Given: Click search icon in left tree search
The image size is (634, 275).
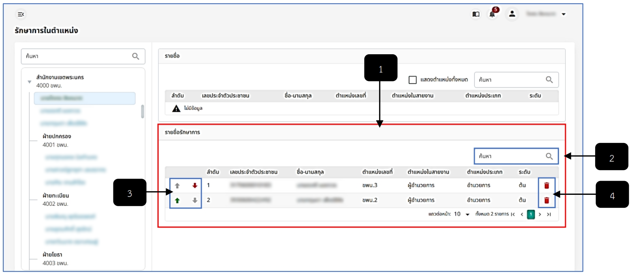Looking at the screenshot, I should pyautogui.click(x=136, y=56).
